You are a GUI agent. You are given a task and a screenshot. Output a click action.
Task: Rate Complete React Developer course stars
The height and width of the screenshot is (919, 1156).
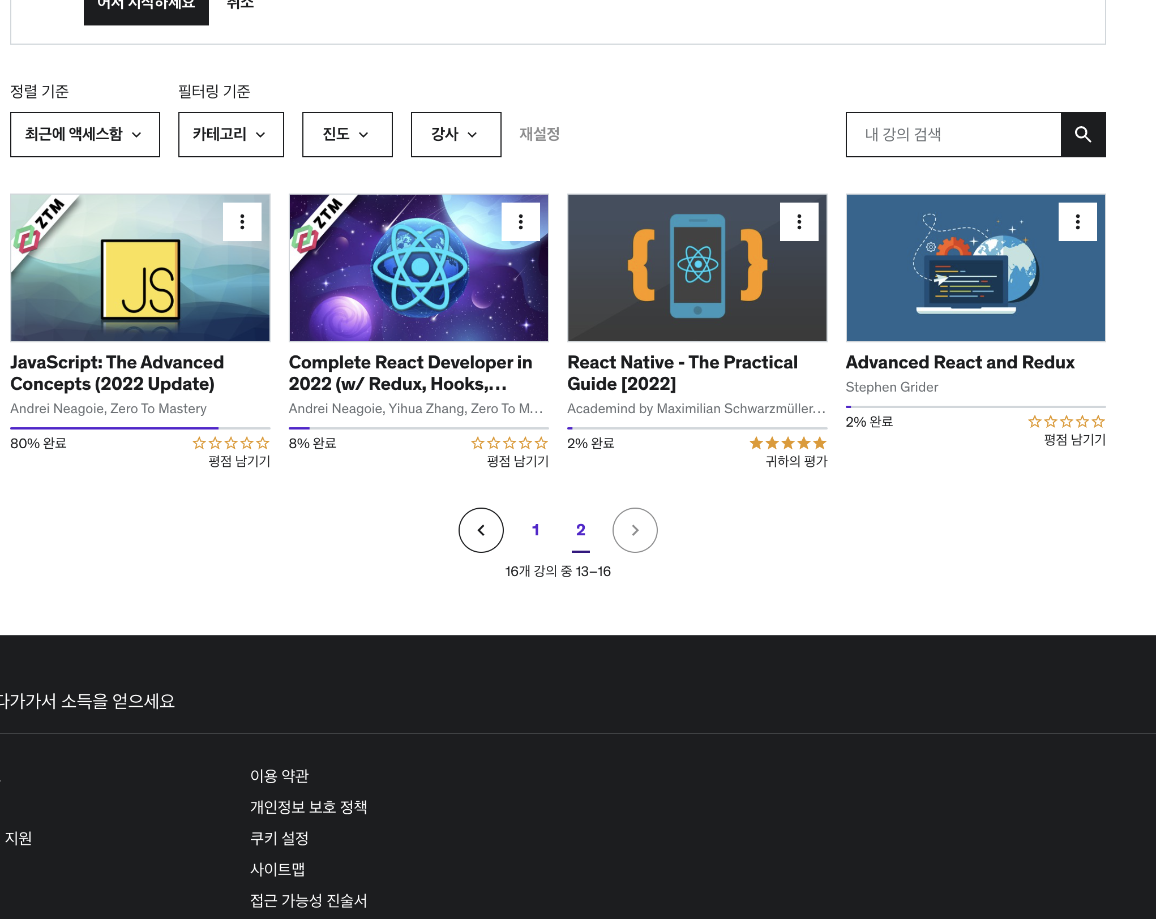(x=510, y=443)
